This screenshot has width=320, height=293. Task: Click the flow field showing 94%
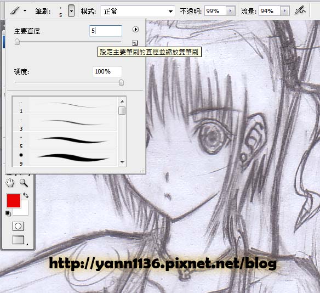pos(270,11)
